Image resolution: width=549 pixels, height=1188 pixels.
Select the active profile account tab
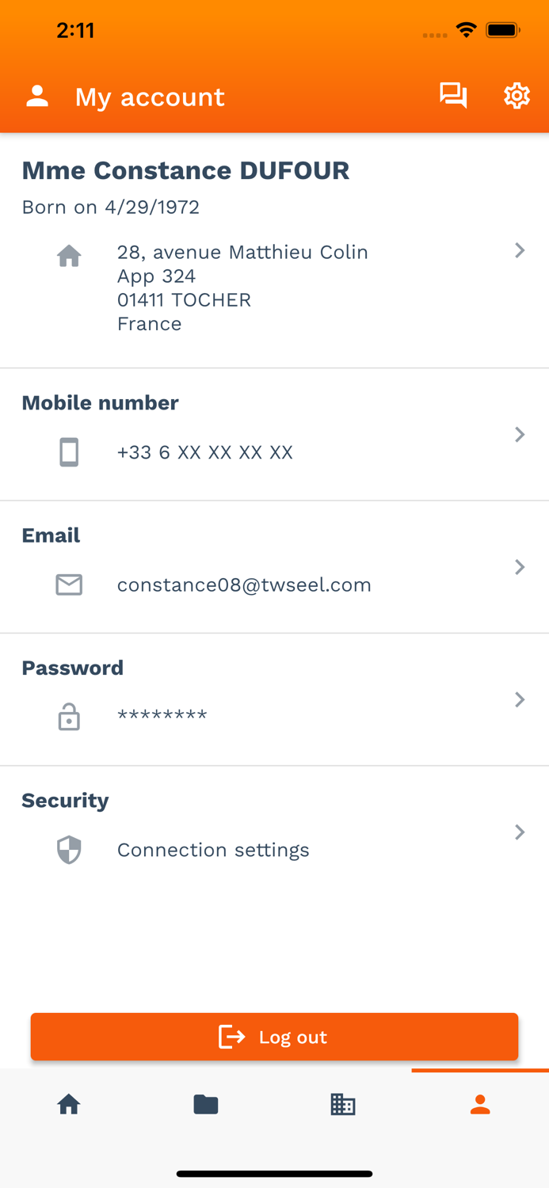(480, 1104)
